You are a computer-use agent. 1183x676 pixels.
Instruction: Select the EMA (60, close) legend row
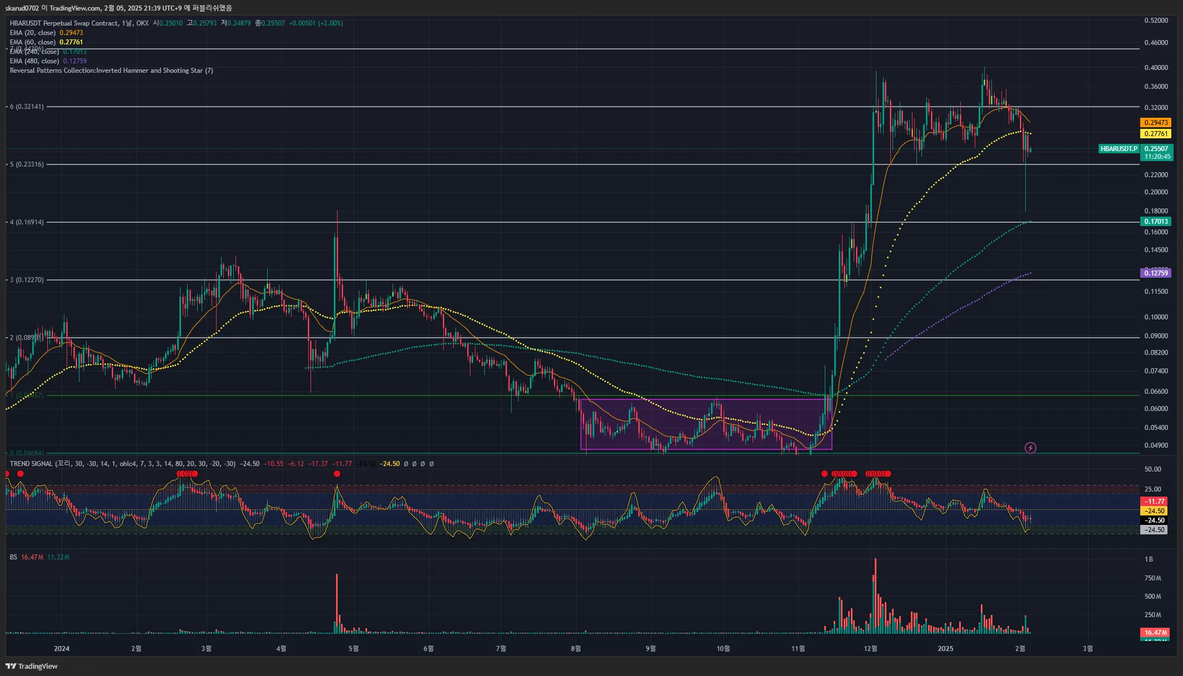pos(46,42)
